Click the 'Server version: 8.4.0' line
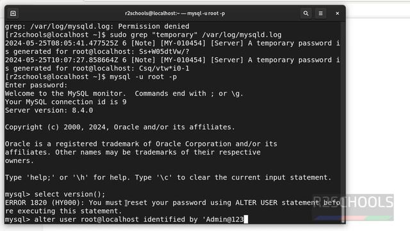The height and width of the screenshot is (231, 410). tap(49, 110)
